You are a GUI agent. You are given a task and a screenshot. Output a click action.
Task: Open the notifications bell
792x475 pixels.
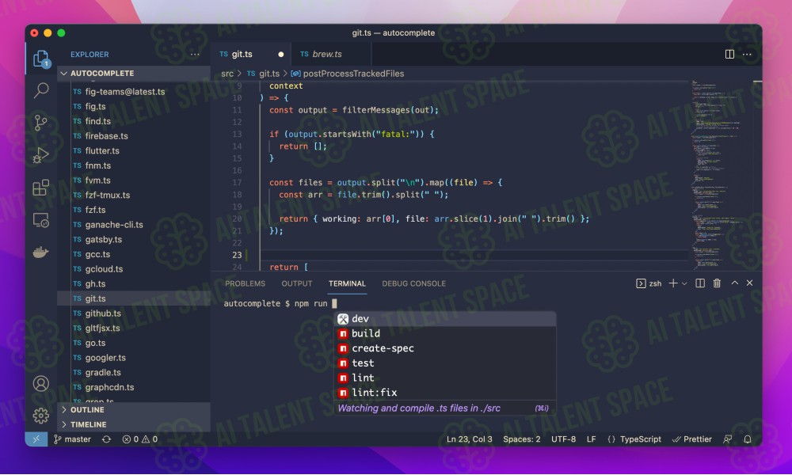click(x=748, y=439)
